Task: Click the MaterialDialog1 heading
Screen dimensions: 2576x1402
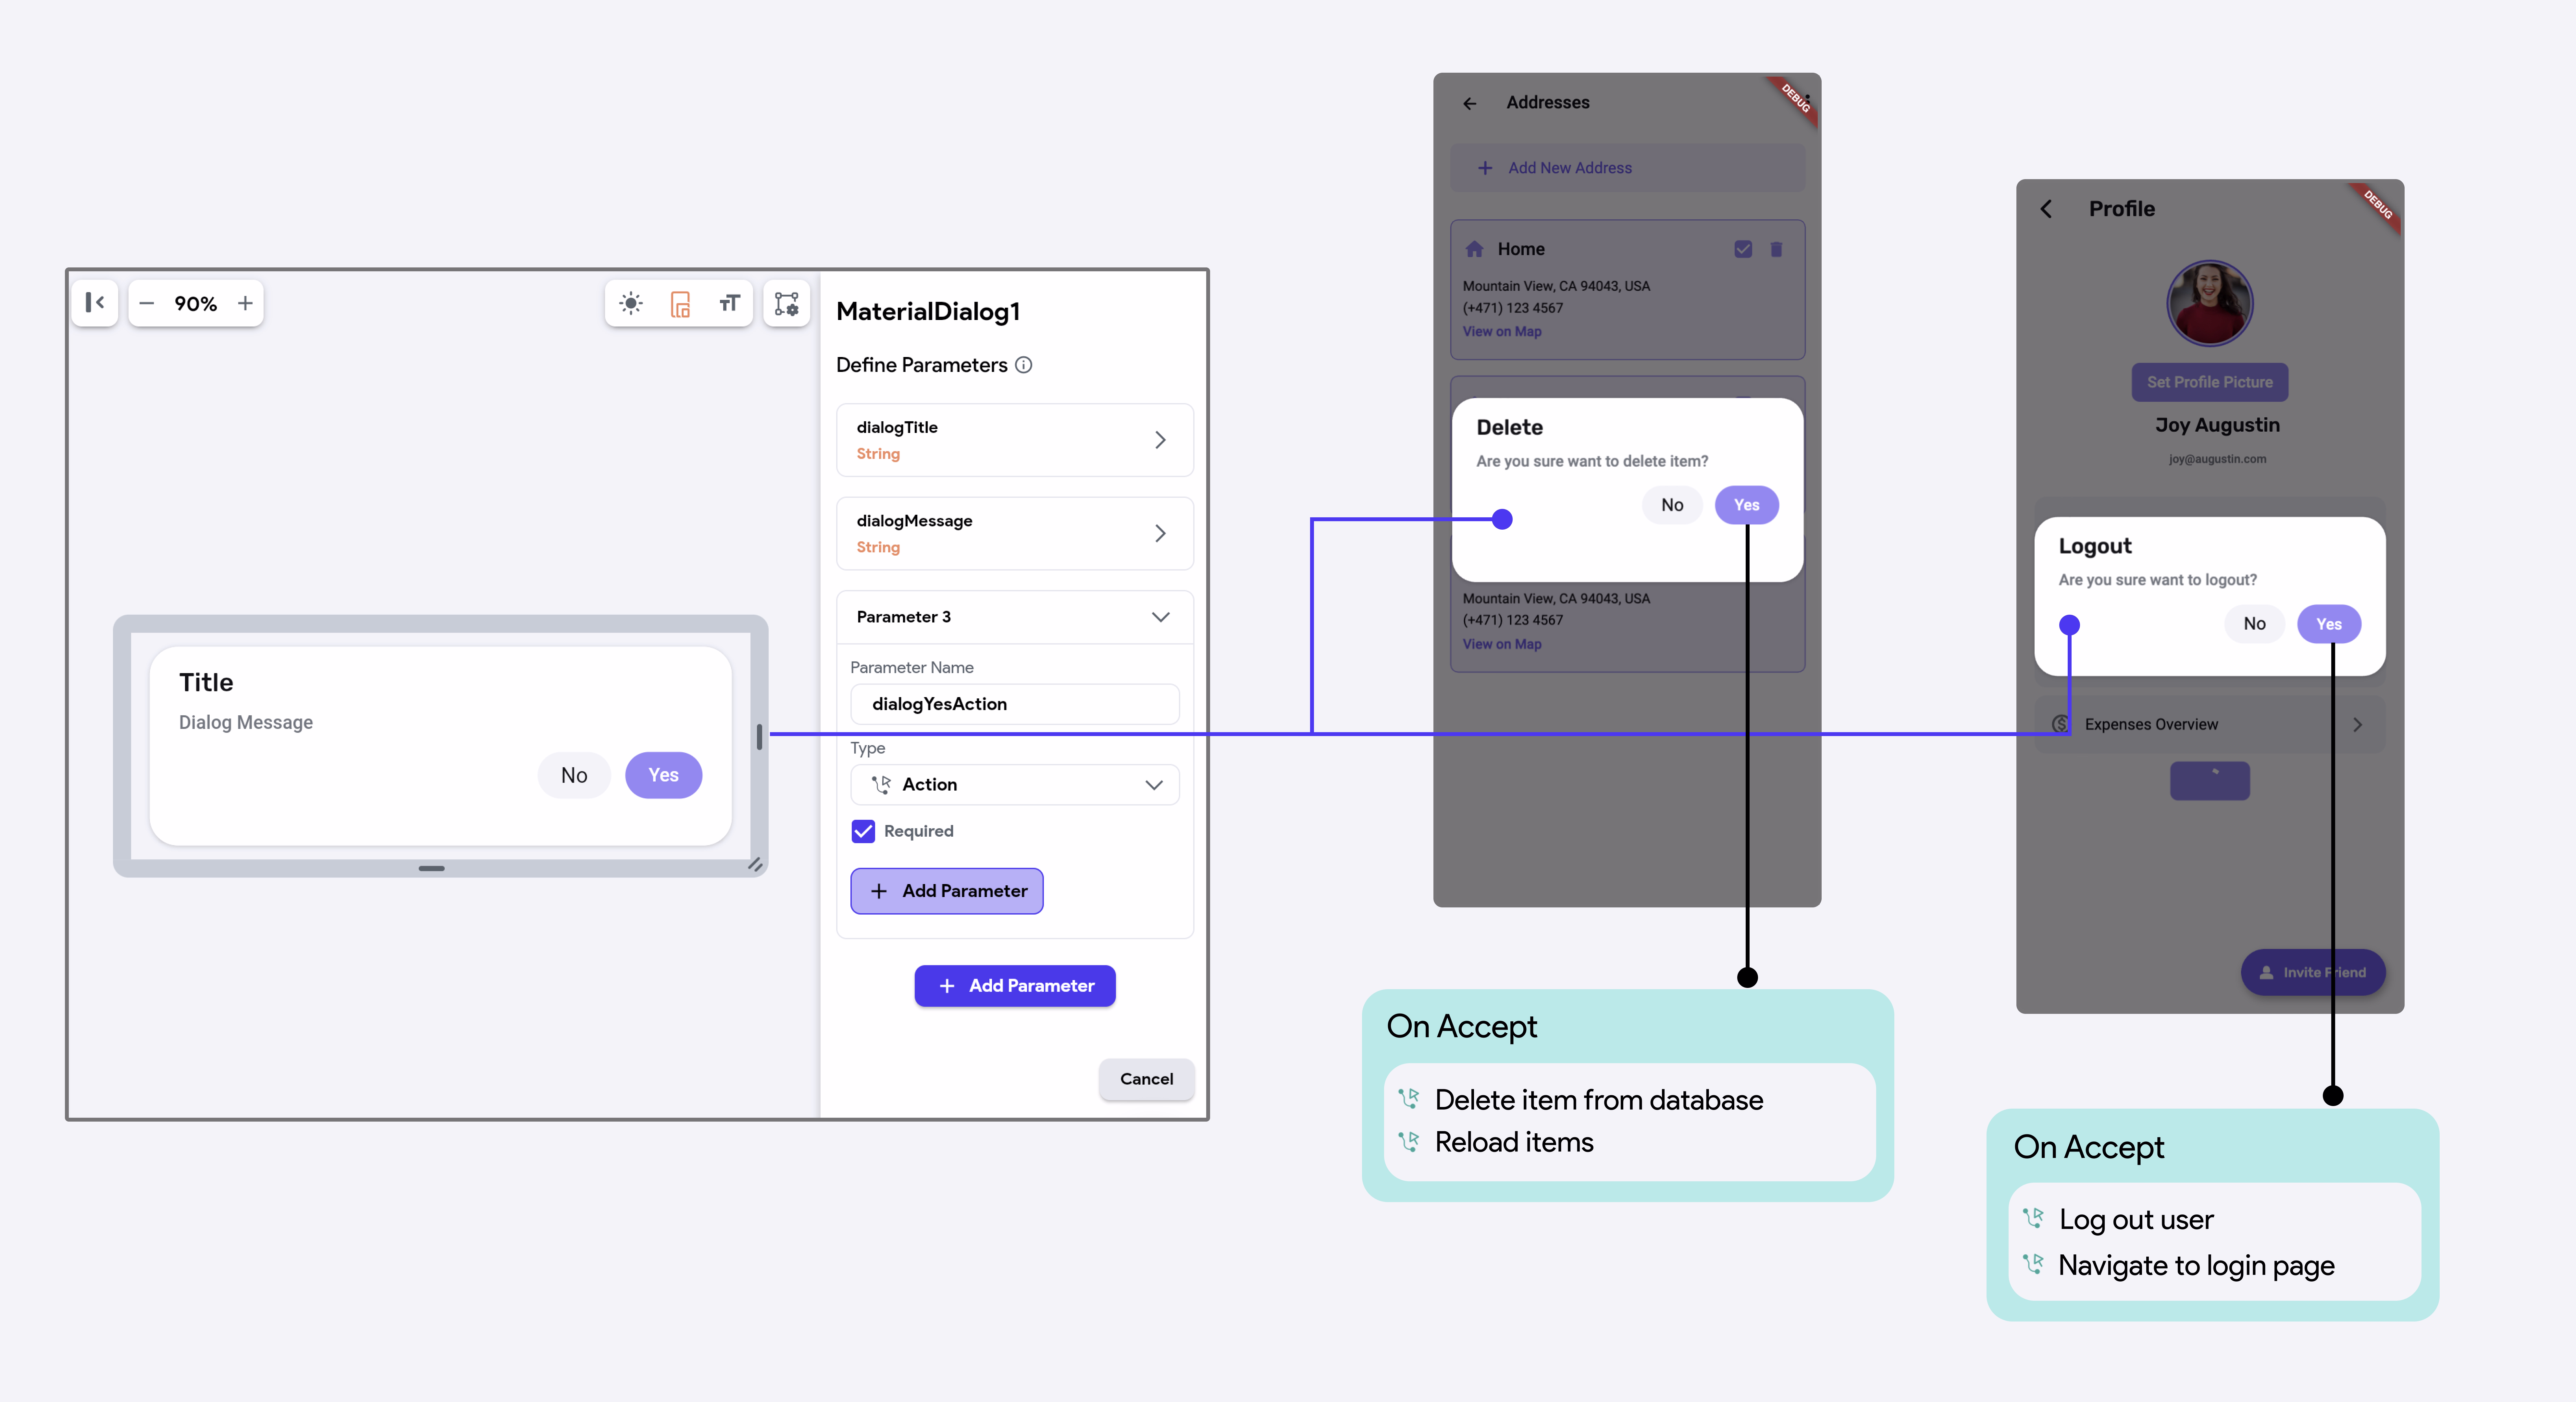Action: tap(928, 312)
